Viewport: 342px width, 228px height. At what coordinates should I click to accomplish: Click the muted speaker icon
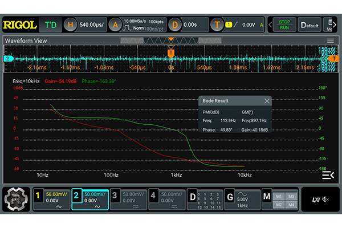pos(325,199)
